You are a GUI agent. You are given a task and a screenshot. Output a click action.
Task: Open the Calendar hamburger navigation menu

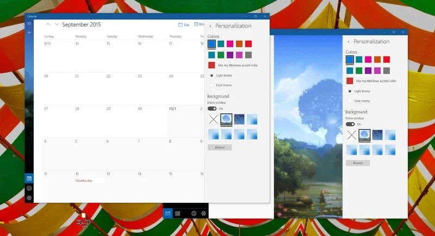point(29,24)
